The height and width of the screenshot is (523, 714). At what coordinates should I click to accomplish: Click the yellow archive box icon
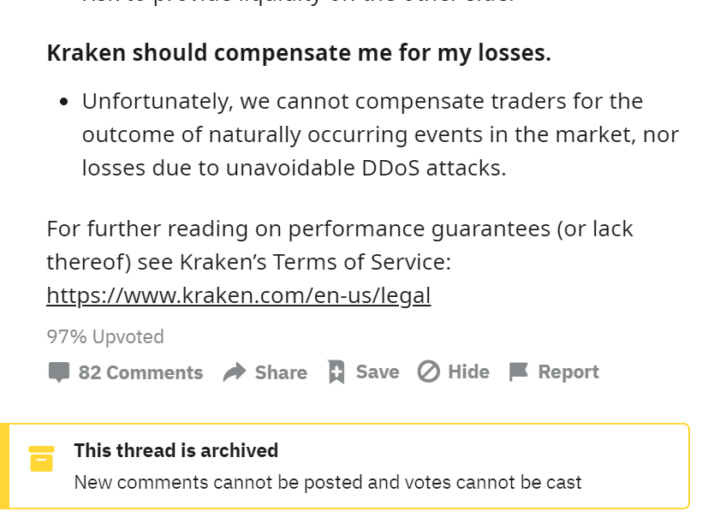click(41, 459)
